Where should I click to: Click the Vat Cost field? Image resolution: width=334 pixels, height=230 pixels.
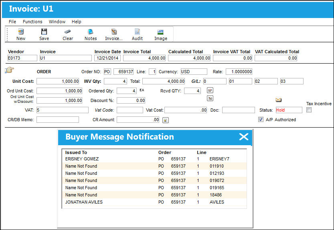pyautogui.click(x=186, y=110)
